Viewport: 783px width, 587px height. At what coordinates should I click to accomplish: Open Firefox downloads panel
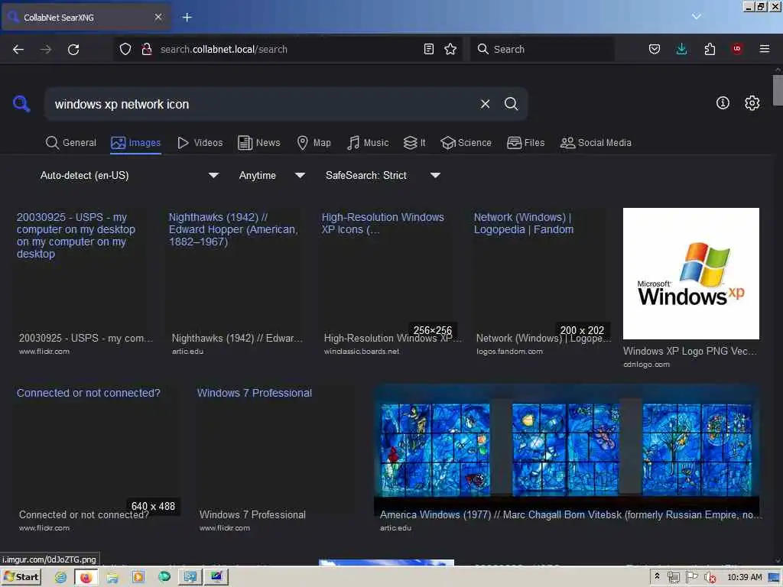click(x=681, y=49)
